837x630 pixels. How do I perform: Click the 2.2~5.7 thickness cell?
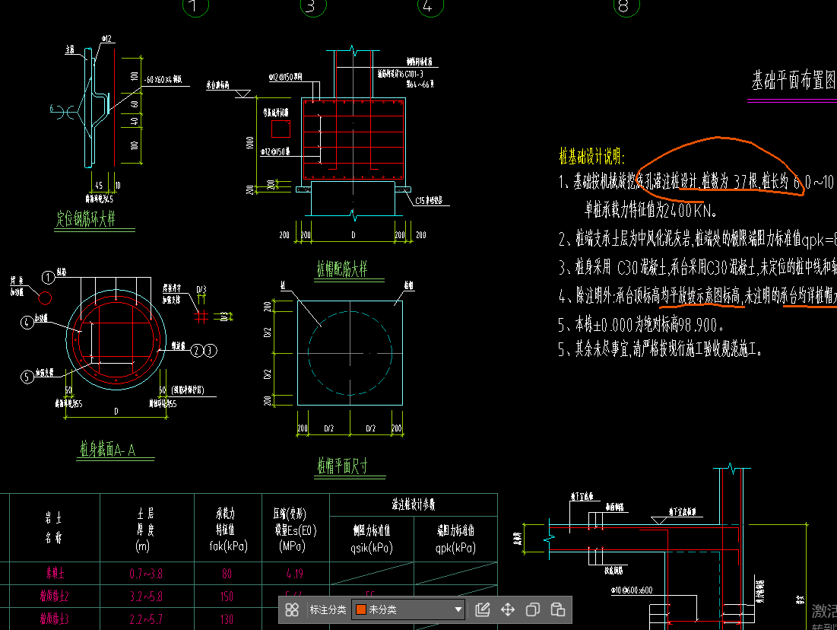146,619
